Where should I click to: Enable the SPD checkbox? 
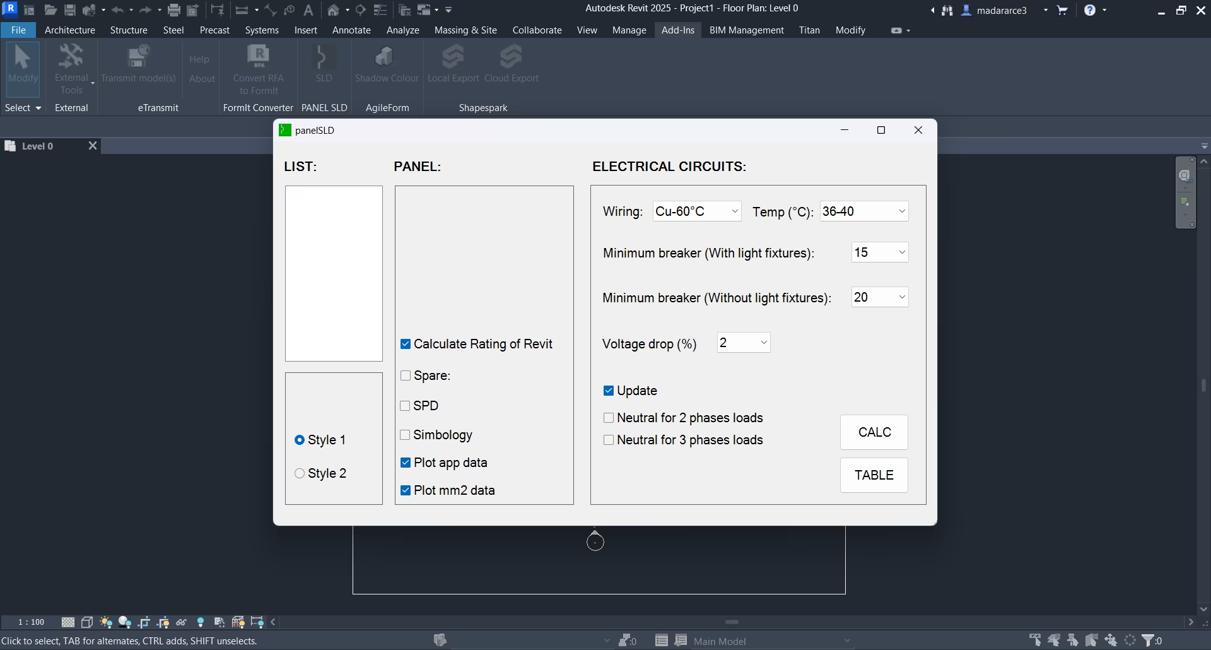pos(406,406)
